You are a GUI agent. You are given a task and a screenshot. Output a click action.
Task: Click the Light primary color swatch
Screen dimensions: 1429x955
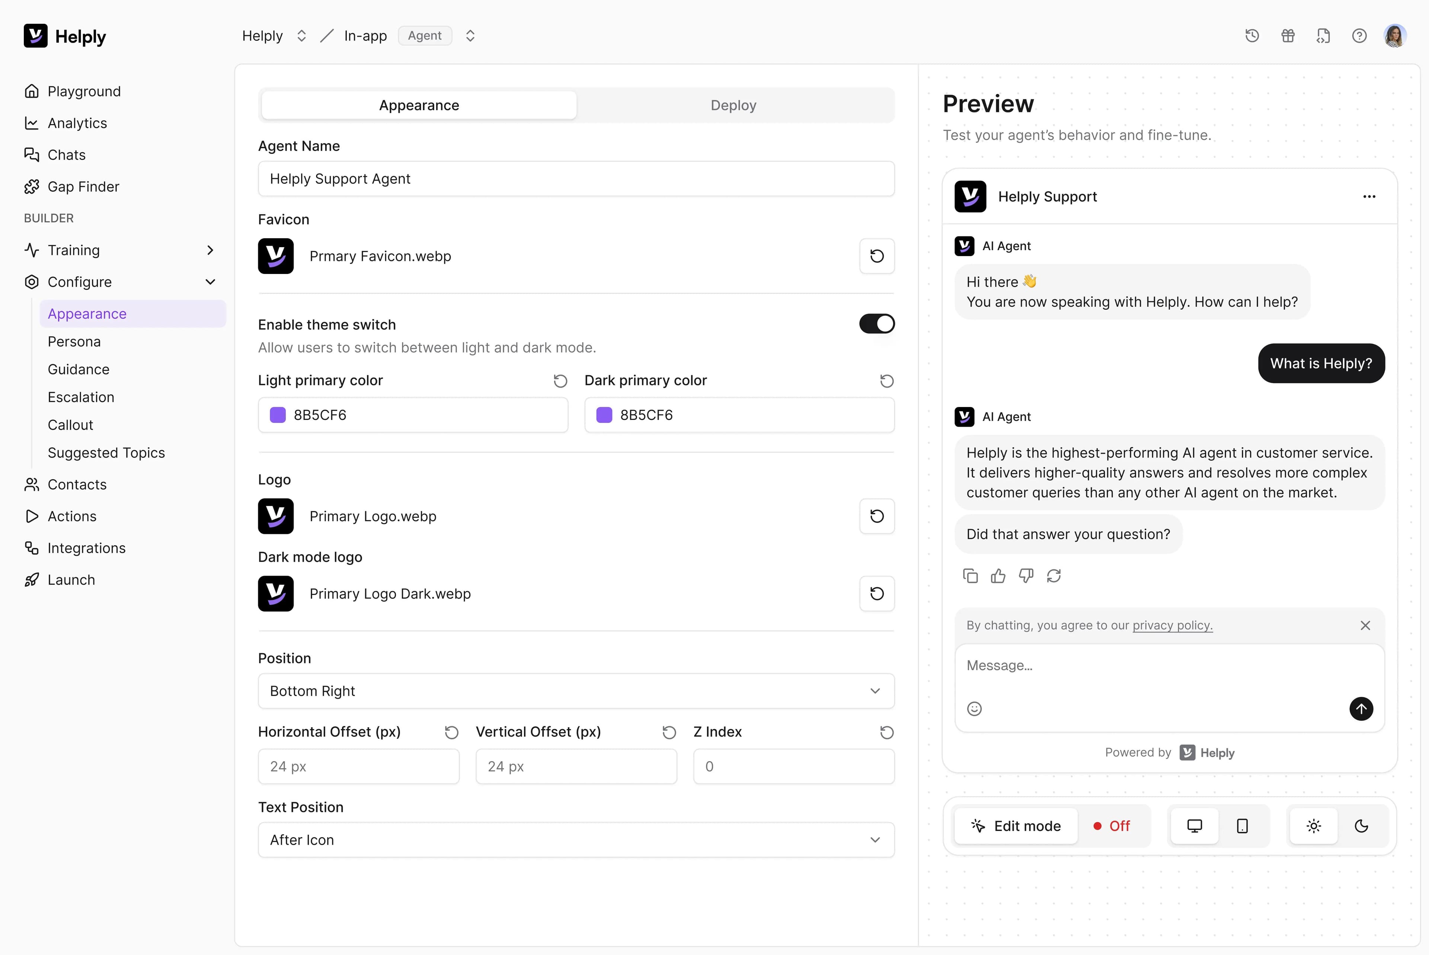278,415
